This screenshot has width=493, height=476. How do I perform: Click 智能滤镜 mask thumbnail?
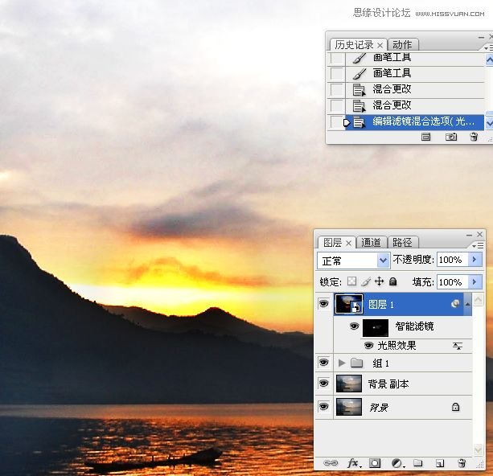[376, 328]
